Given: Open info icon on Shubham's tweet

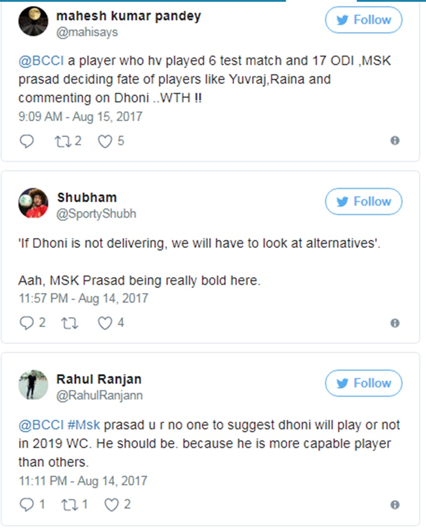Looking at the screenshot, I should click(x=395, y=323).
